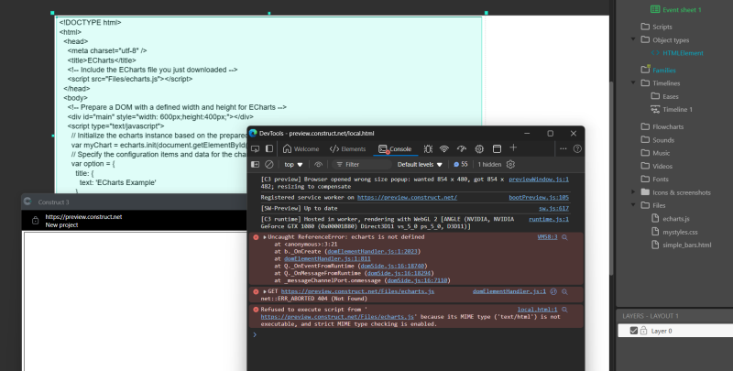Click the lock icon in preview address bar

point(35,221)
